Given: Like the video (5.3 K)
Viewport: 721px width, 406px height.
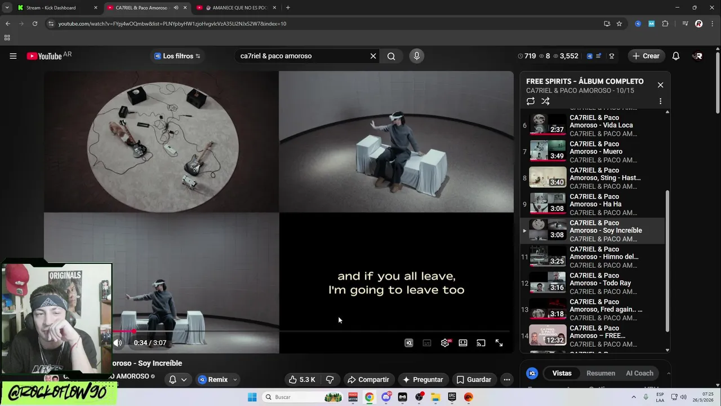Looking at the screenshot, I should click(302, 379).
